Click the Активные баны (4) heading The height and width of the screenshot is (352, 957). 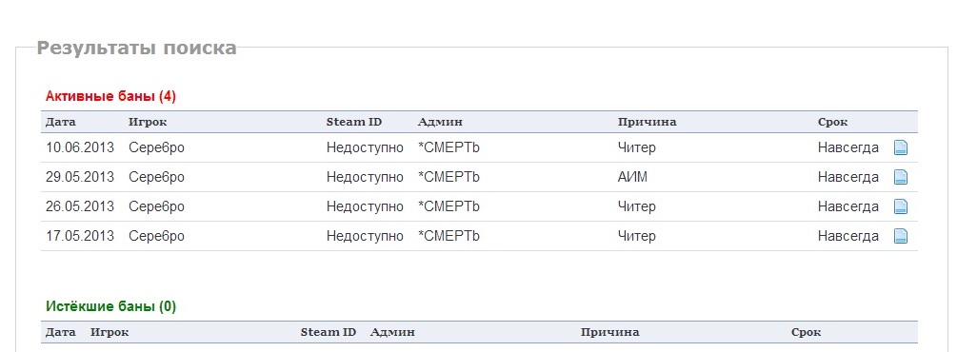[x=110, y=96]
